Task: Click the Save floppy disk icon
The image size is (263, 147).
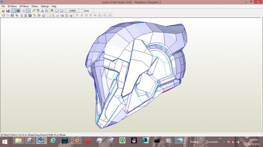Action: pyautogui.click(x=8, y=11)
